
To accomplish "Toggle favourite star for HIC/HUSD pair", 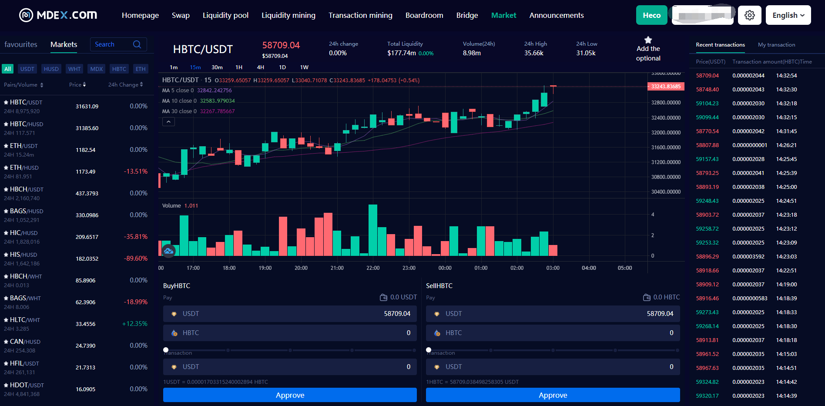I will (6, 233).
